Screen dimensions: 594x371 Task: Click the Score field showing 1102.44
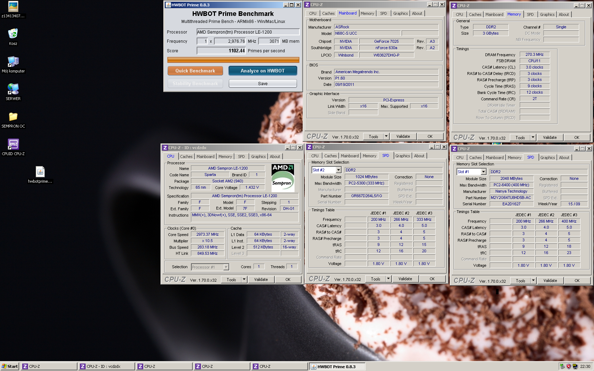pos(221,51)
